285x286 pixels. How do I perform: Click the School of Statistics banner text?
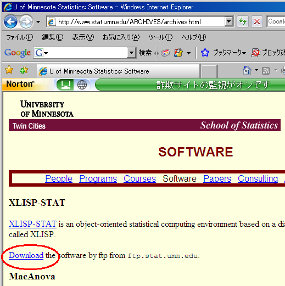pyautogui.click(x=239, y=126)
